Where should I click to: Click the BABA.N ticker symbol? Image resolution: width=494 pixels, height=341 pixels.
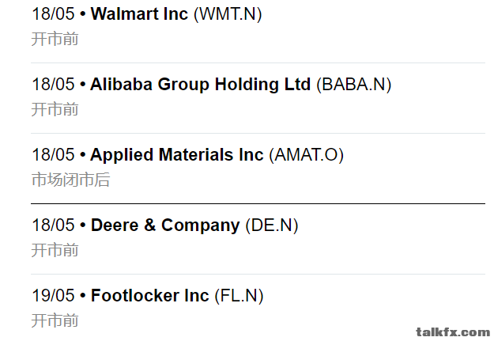coord(354,85)
